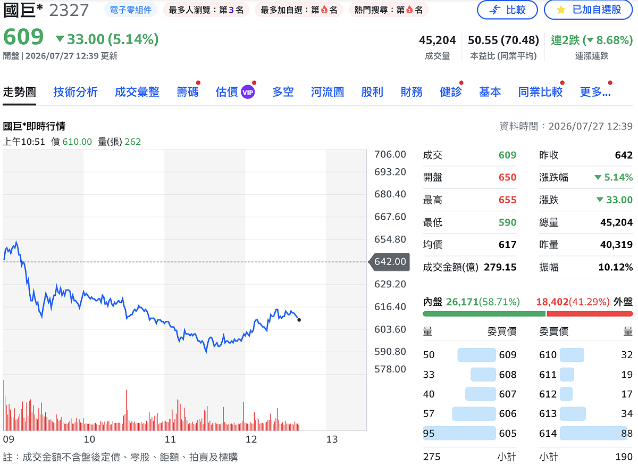Screen dimensions: 638x464
Task: Click the 611 ask price row
Action: click(x=586, y=375)
